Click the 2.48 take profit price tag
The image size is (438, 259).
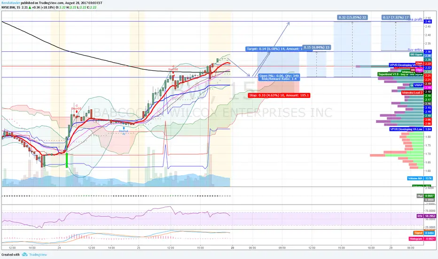point(428,22)
